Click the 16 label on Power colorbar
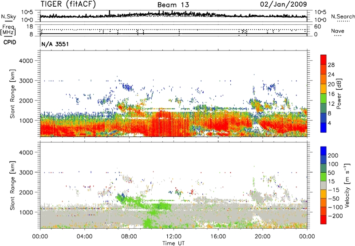Viewport: 355px width, 246px height. [331, 94]
